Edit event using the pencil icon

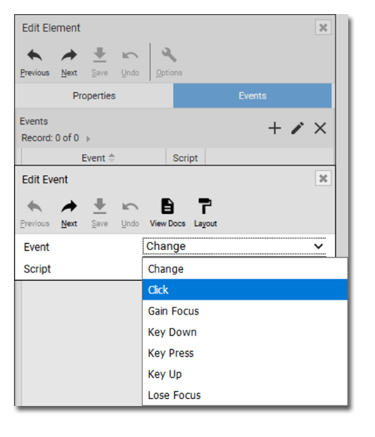click(298, 128)
